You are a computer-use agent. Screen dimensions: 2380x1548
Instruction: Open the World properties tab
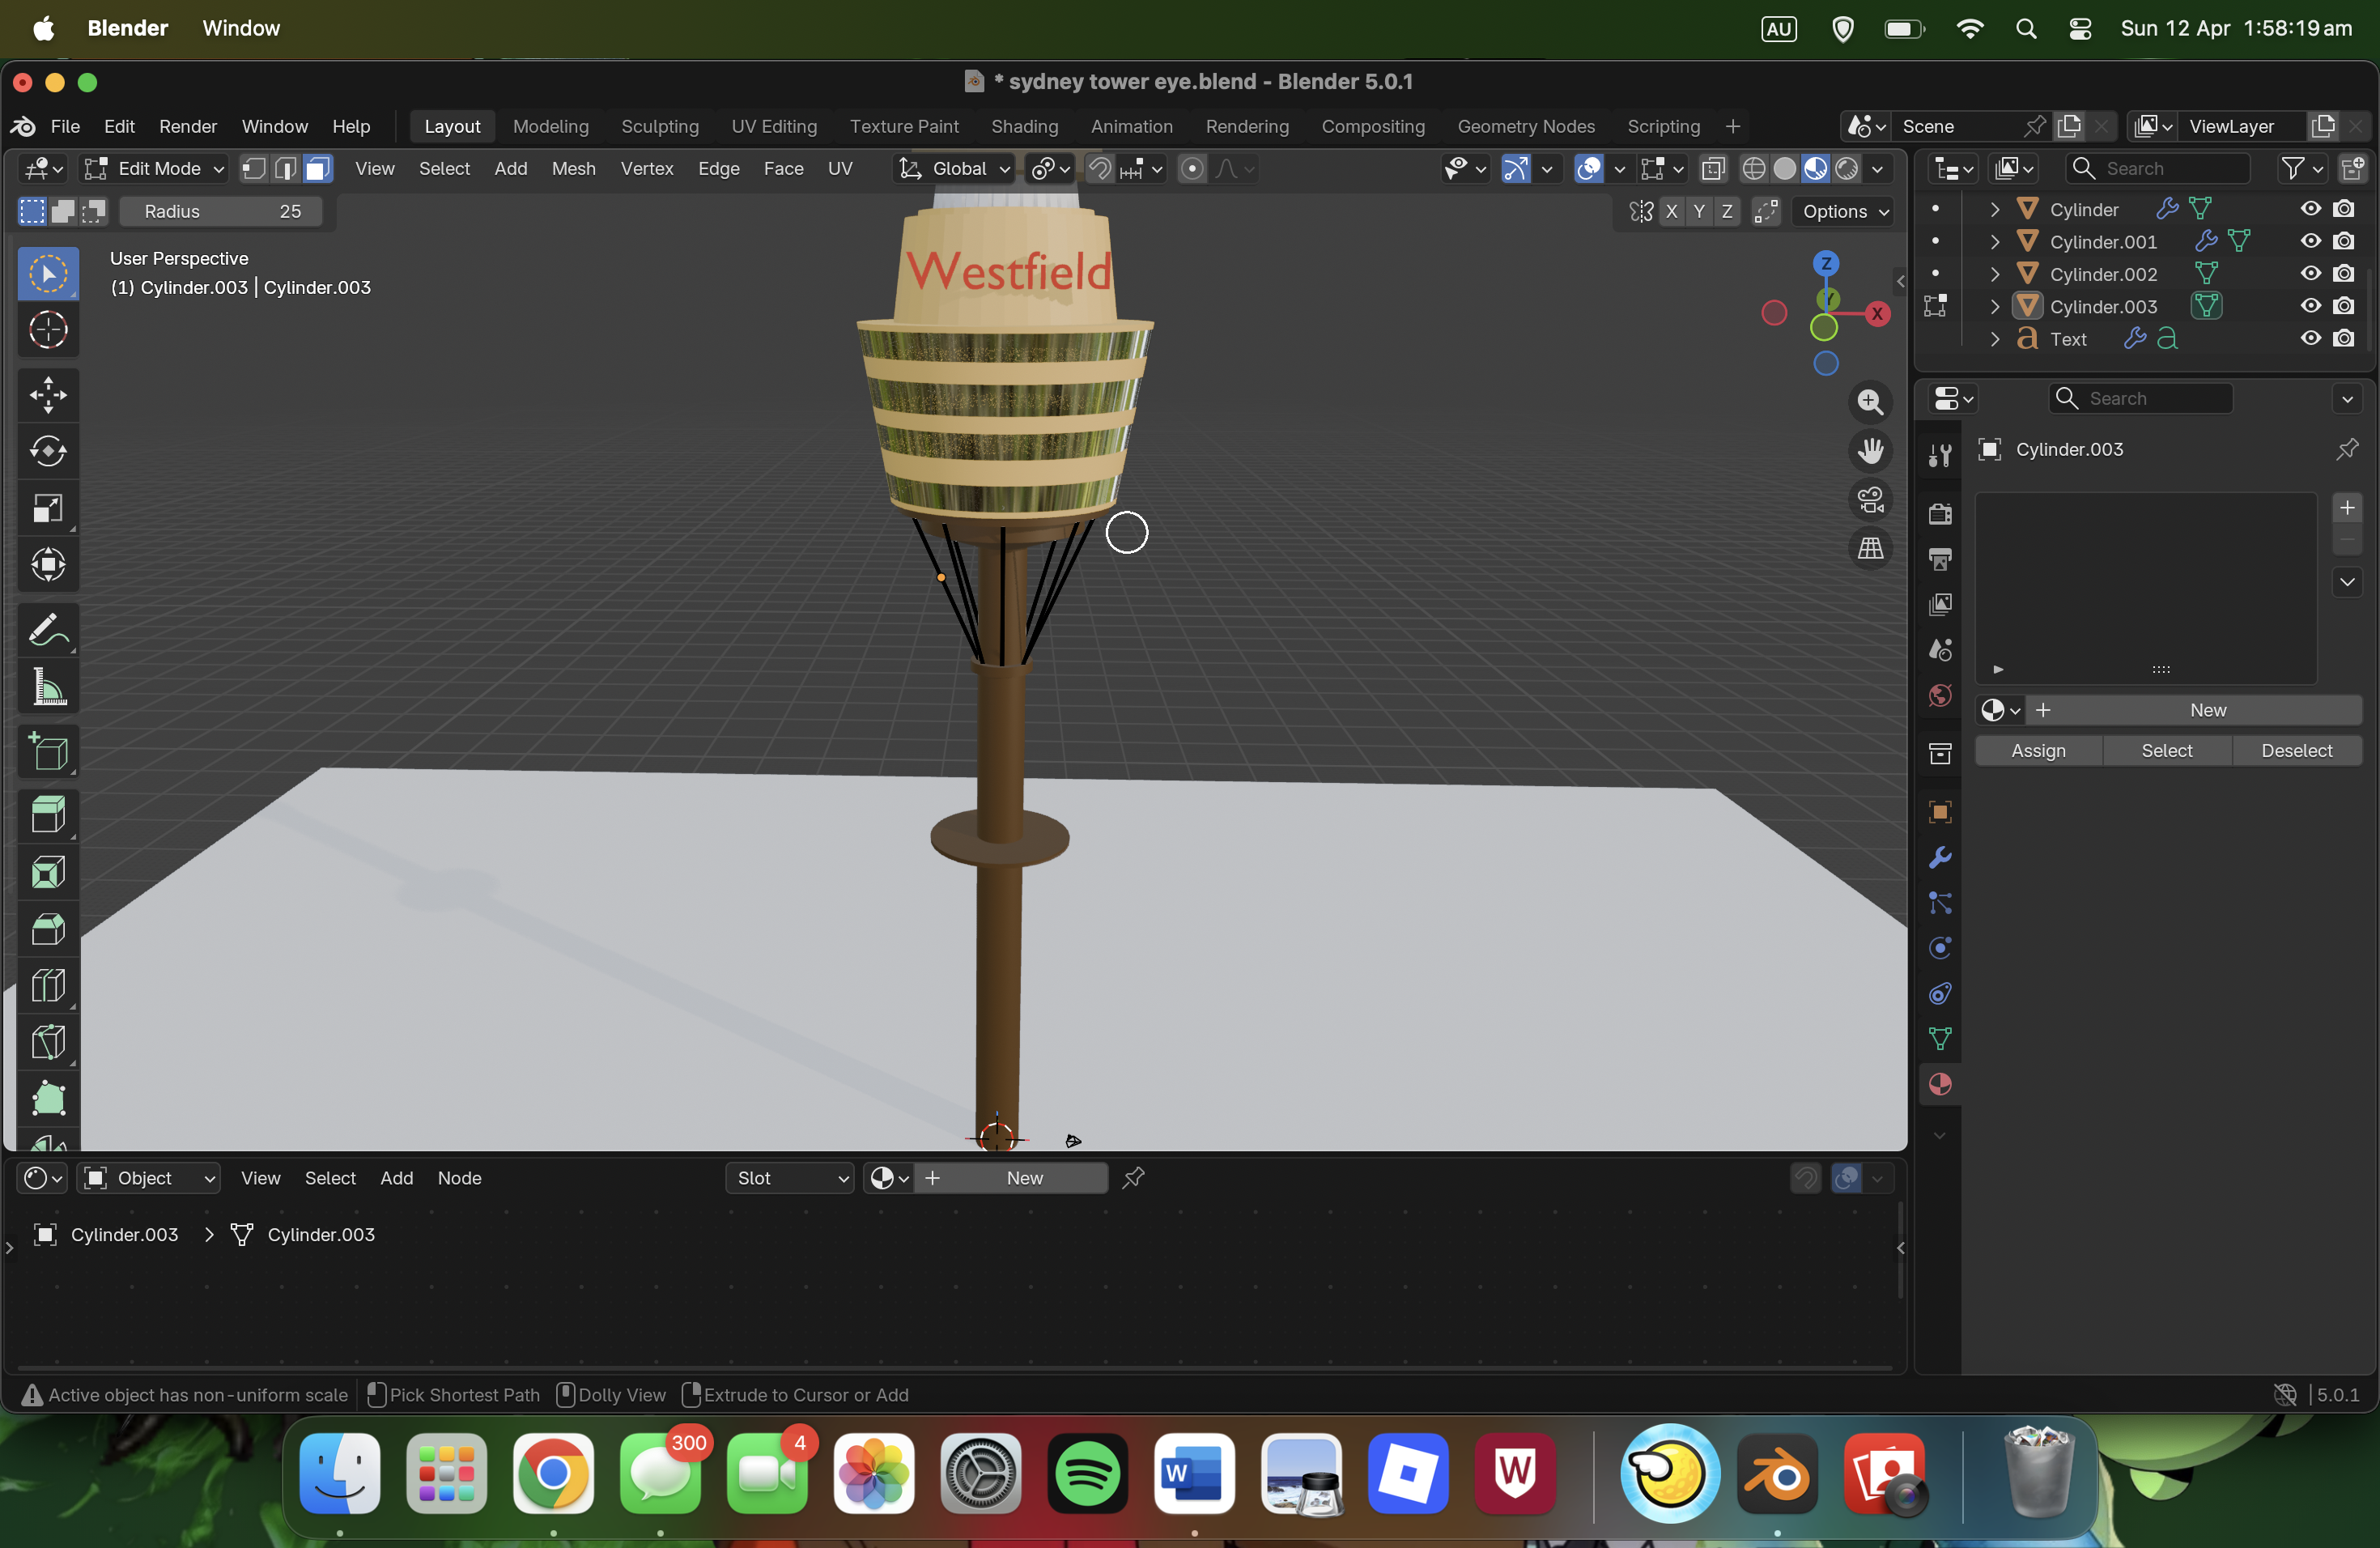[x=1940, y=695]
